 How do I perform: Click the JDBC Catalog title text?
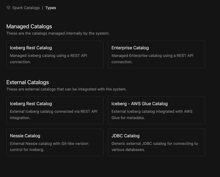(x=125, y=136)
